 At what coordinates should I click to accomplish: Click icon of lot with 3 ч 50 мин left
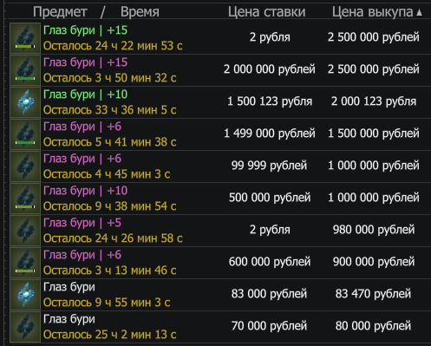pyautogui.click(x=25, y=70)
